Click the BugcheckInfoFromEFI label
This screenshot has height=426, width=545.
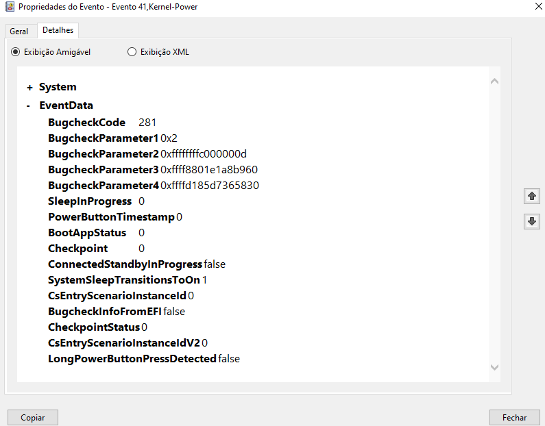click(105, 312)
